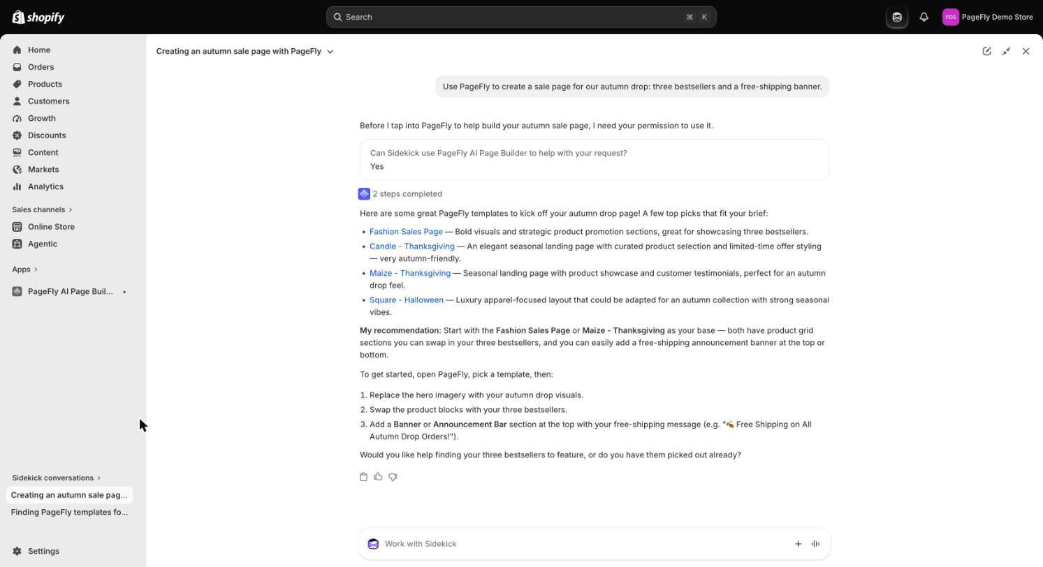The height and width of the screenshot is (567, 1043).
Task: Open PageFly AI Page Builder app
Action: pyautogui.click(x=70, y=291)
